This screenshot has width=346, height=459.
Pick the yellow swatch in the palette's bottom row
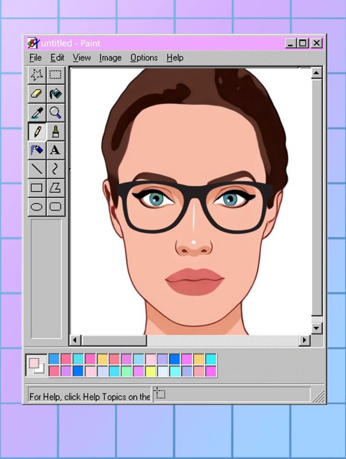point(150,371)
